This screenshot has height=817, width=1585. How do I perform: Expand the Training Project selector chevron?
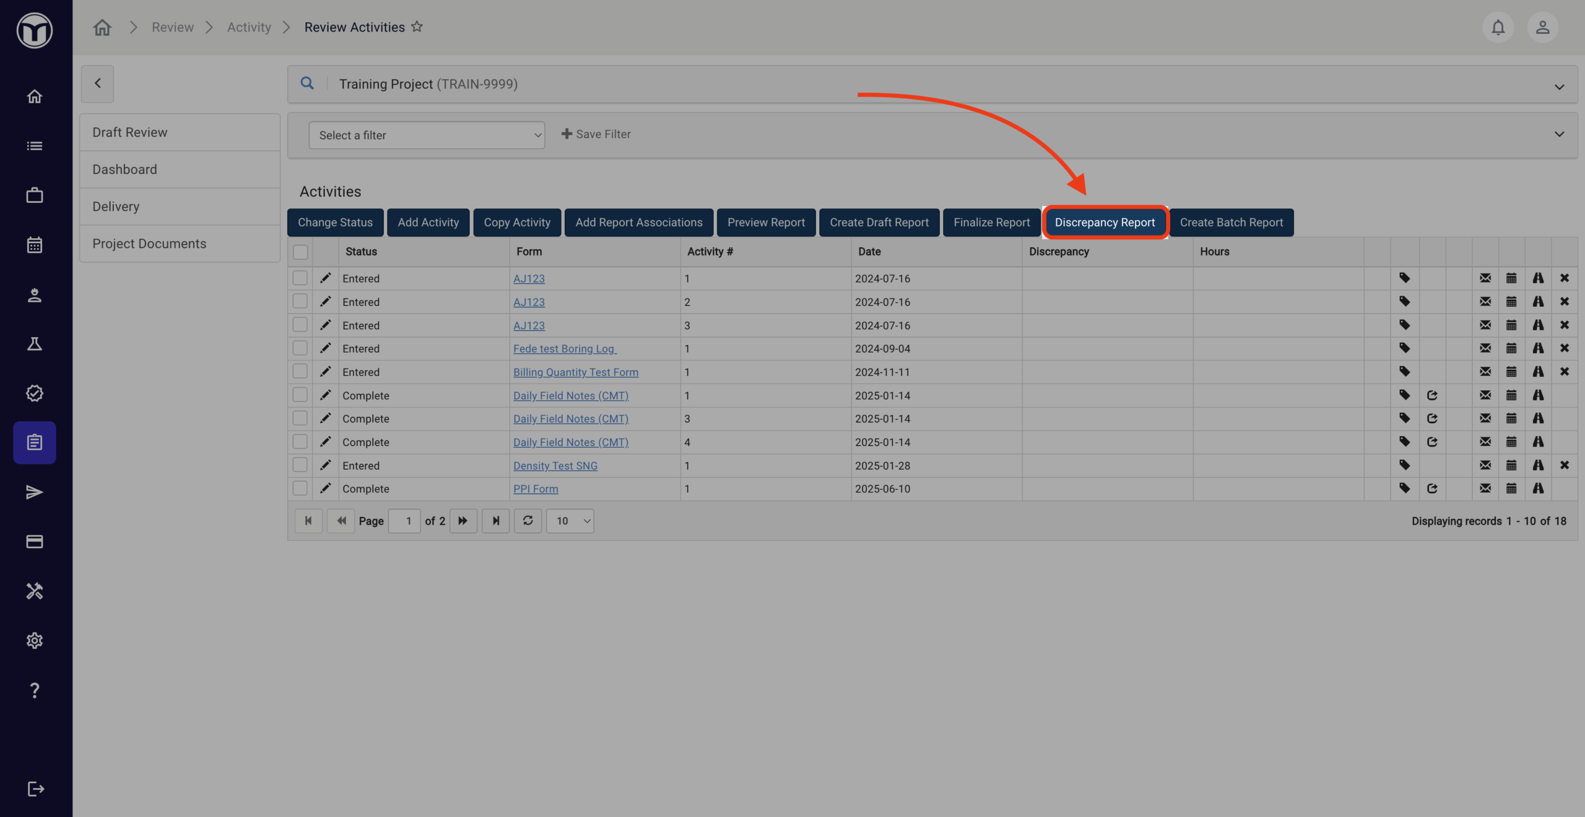click(1559, 87)
